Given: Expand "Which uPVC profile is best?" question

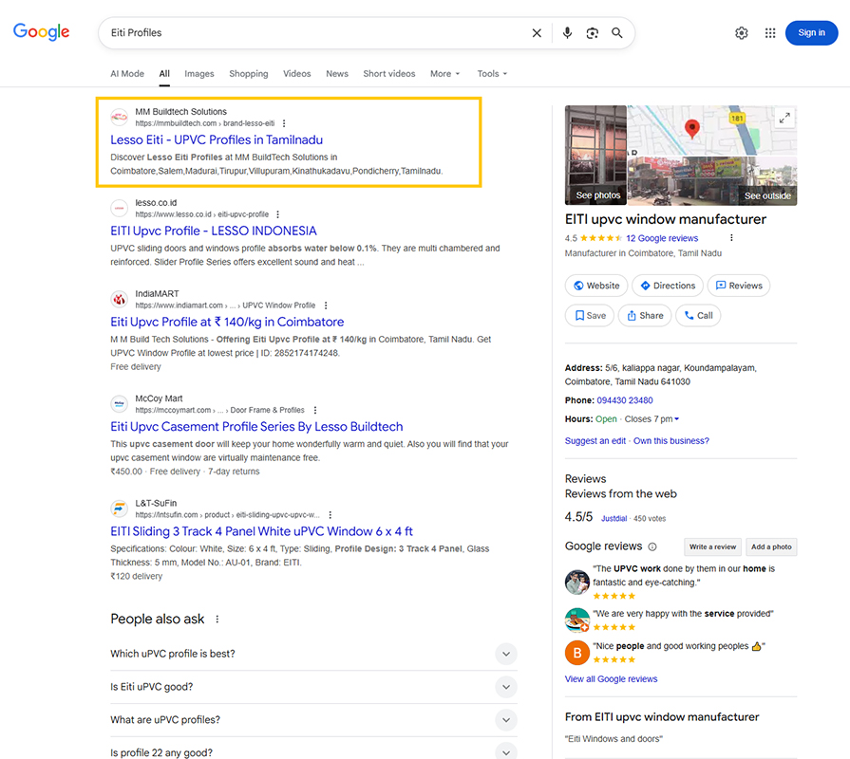Looking at the screenshot, I should point(506,654).
